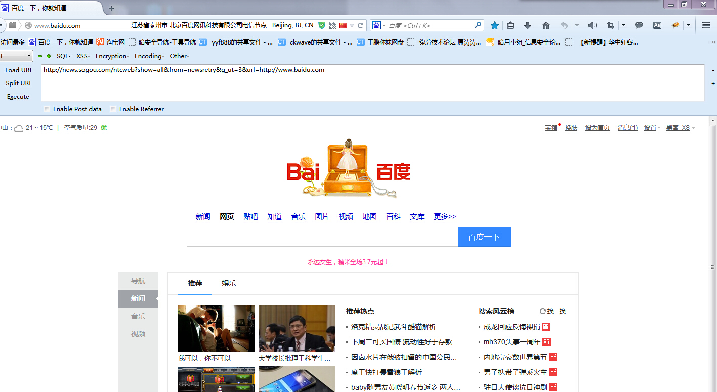Click the green plus HackBar icon

[x=49, y=56]
